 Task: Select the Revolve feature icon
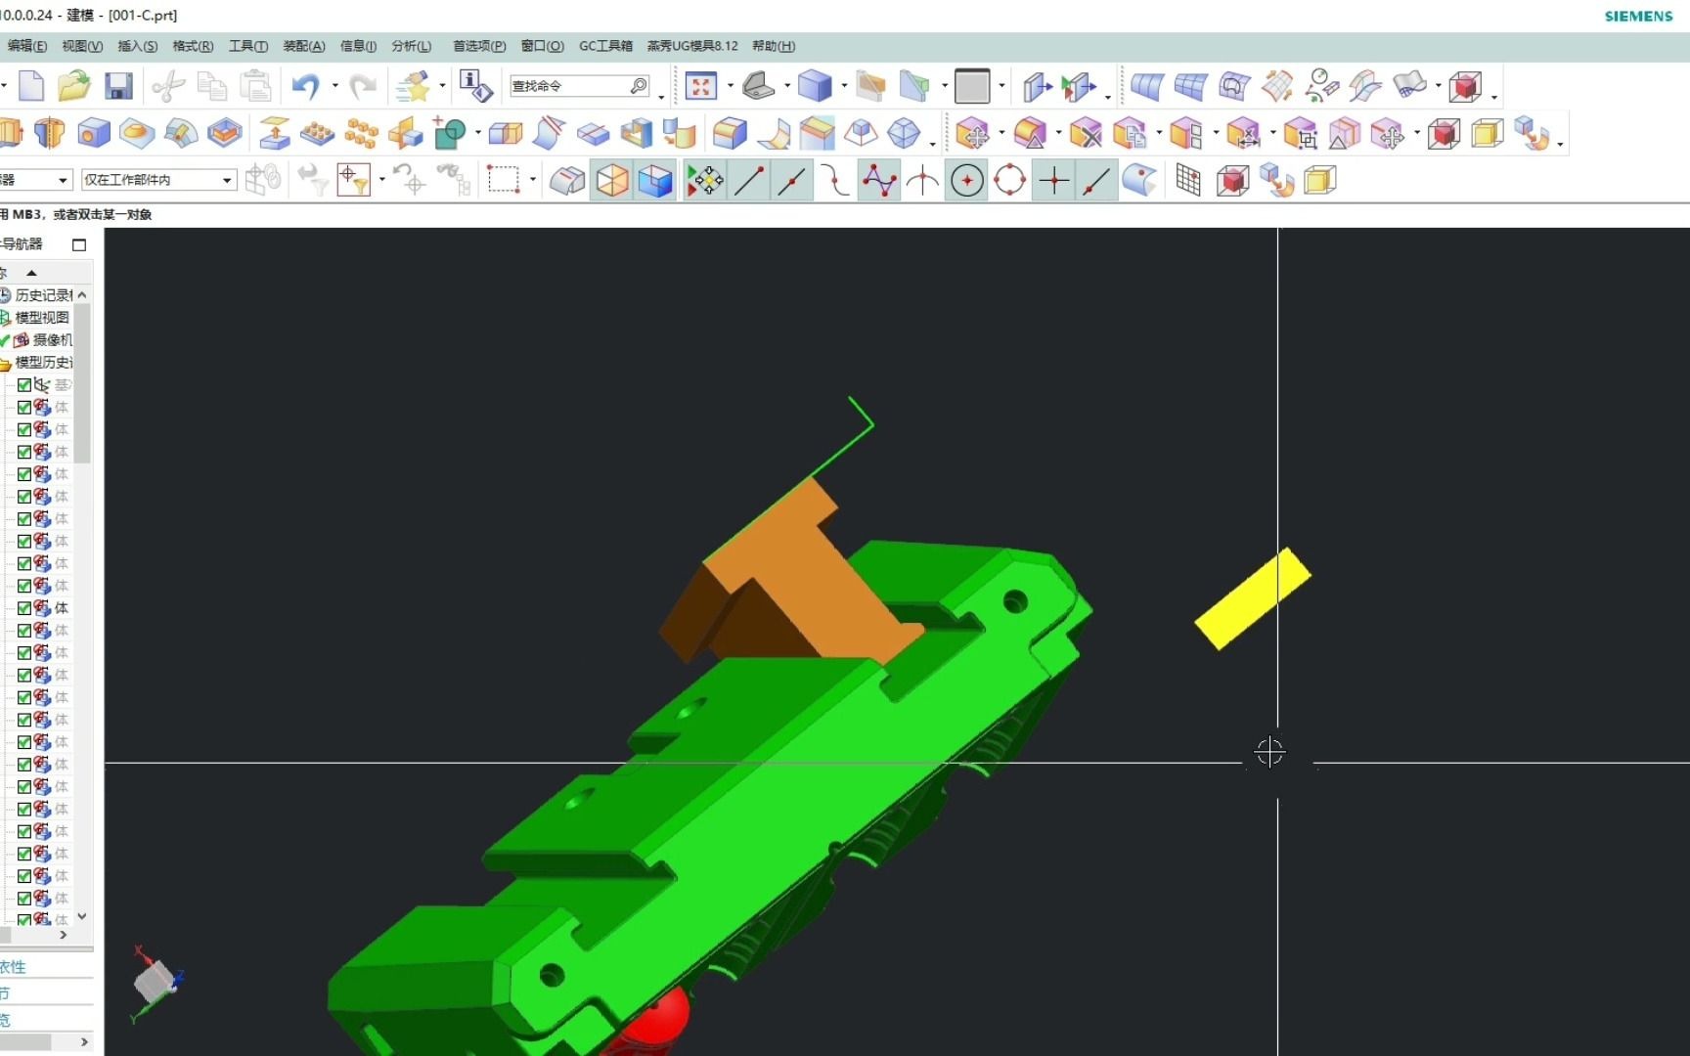[49, 133]
